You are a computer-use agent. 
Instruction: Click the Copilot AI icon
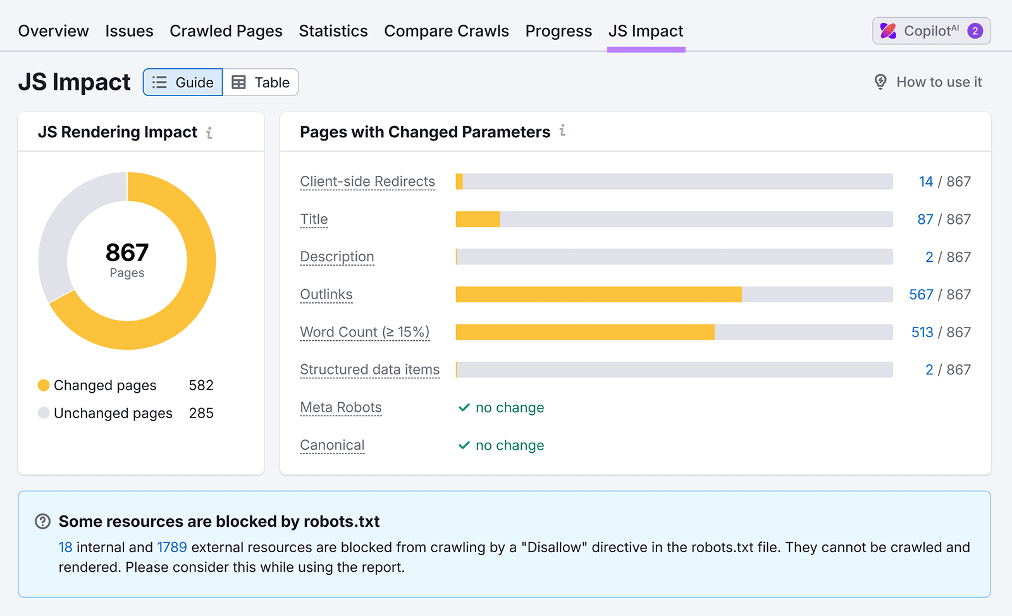887,30
